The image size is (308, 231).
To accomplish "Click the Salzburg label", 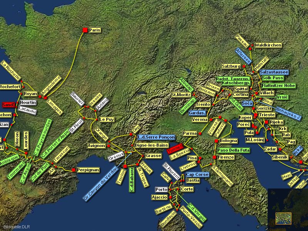I will [x=231, y=66].
